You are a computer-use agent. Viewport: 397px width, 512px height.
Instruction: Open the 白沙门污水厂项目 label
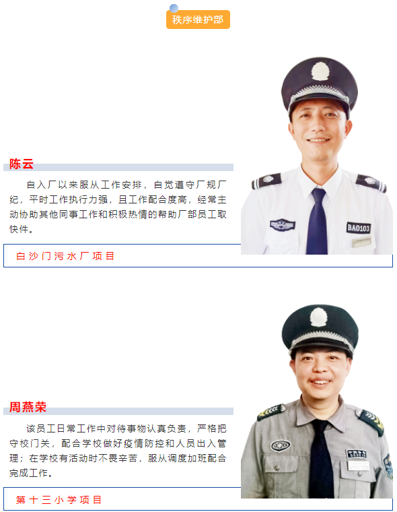(x=65, y=256)
